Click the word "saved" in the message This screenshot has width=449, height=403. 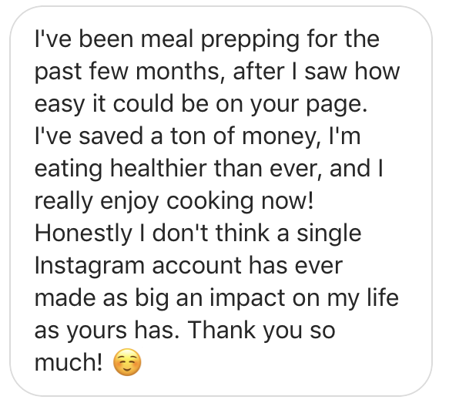tap(111, 136)
